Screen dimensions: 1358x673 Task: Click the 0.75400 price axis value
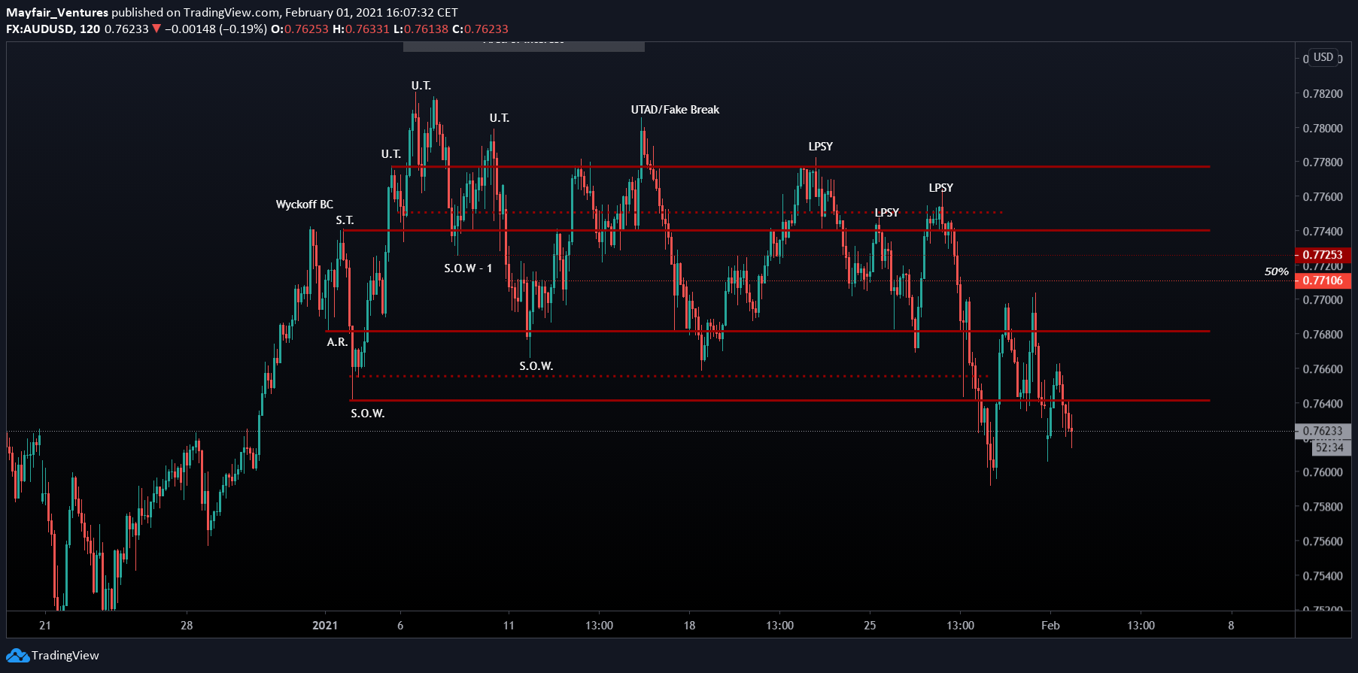point(1323,576)
